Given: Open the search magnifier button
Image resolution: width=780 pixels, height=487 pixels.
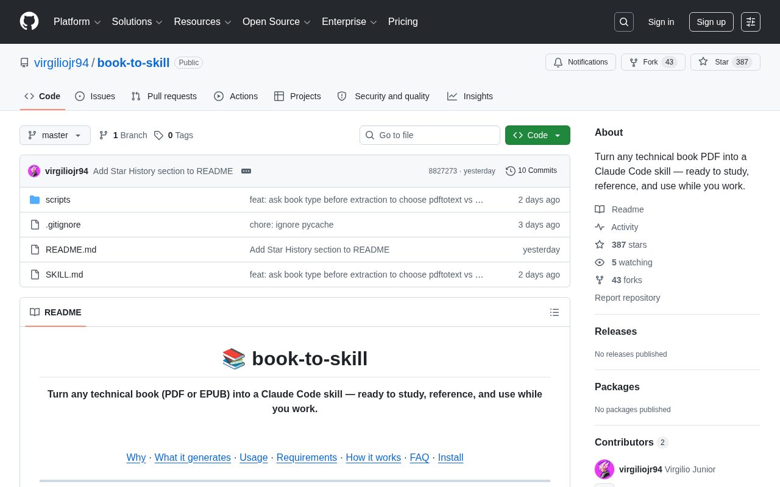Looking at the screenshot, I should pyautogui.click(x=624, y=22).
